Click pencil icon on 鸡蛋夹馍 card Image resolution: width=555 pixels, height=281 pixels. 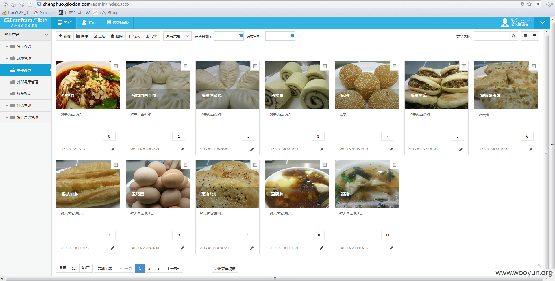(x=461, y=149)
